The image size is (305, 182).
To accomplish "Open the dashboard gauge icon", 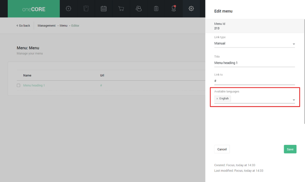I will tap(69, 9).
